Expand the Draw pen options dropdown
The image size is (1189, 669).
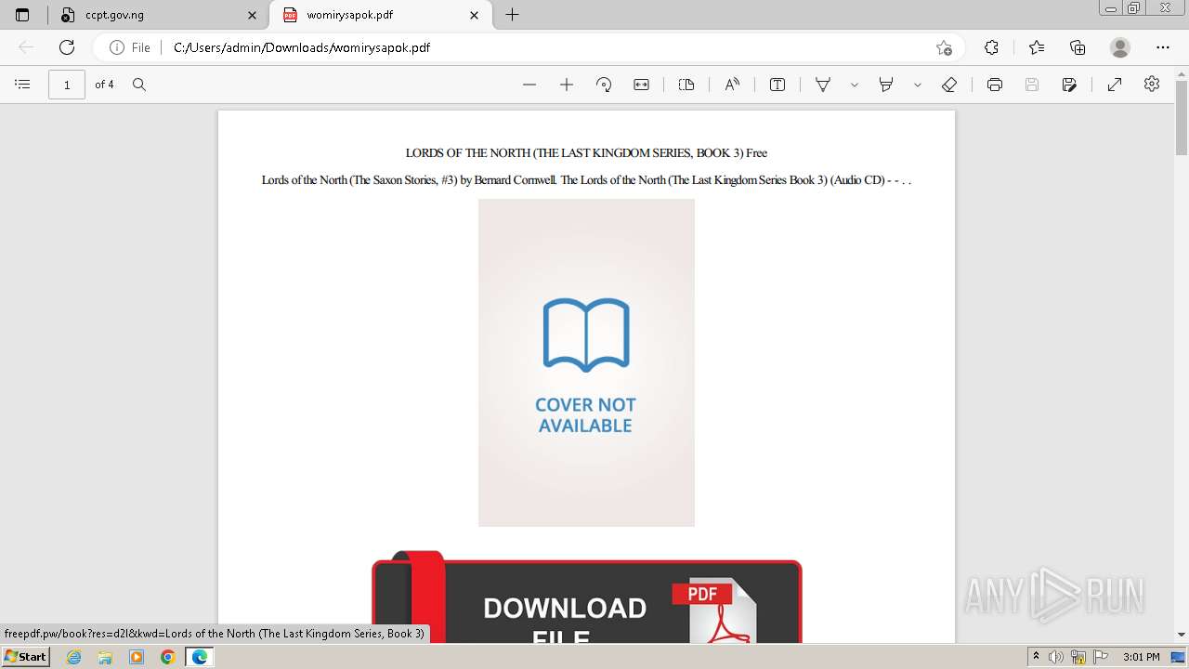pyautogui.click(x=855, y=85)
